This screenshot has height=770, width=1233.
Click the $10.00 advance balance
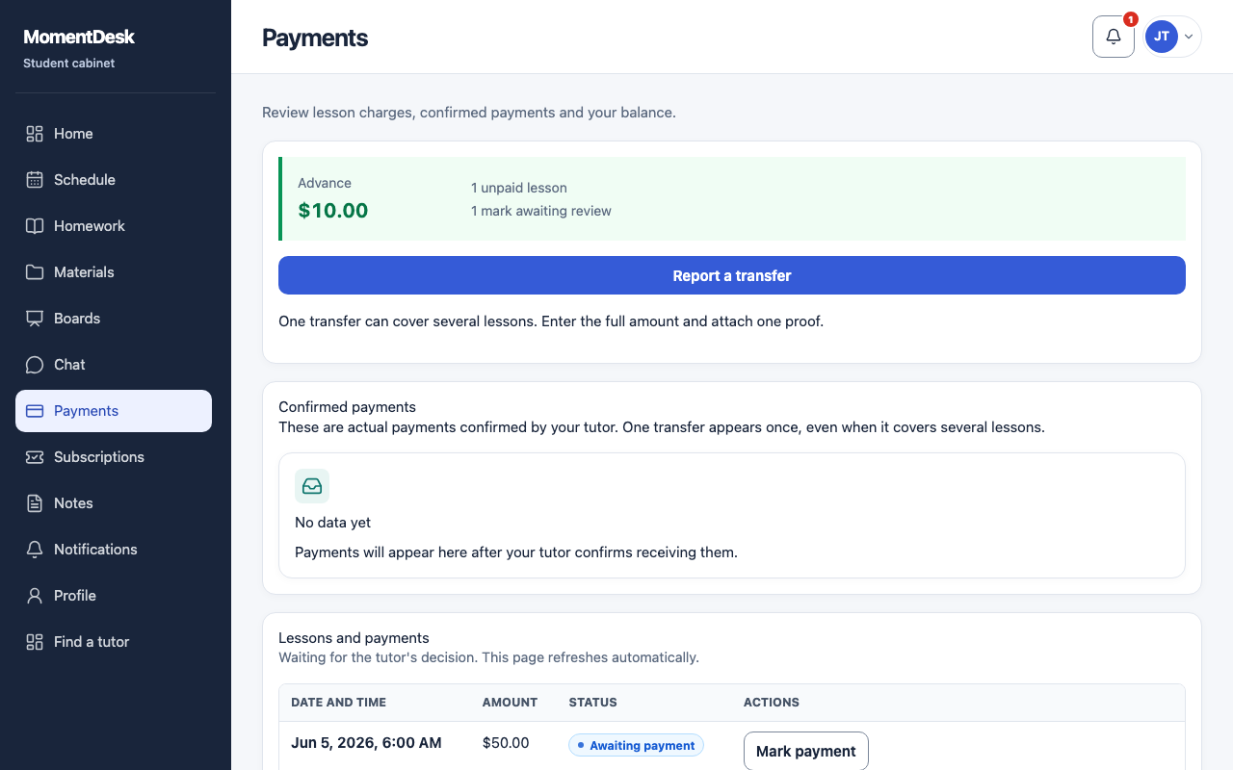(333, 211)
